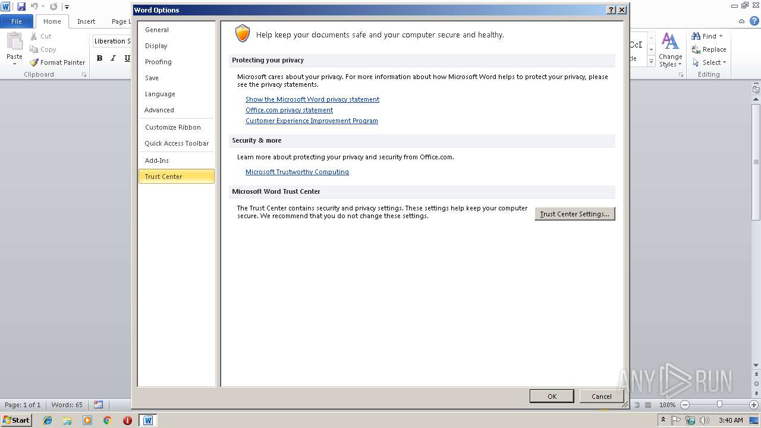Click the Redo icon in title bar

(x=54, y=7)
